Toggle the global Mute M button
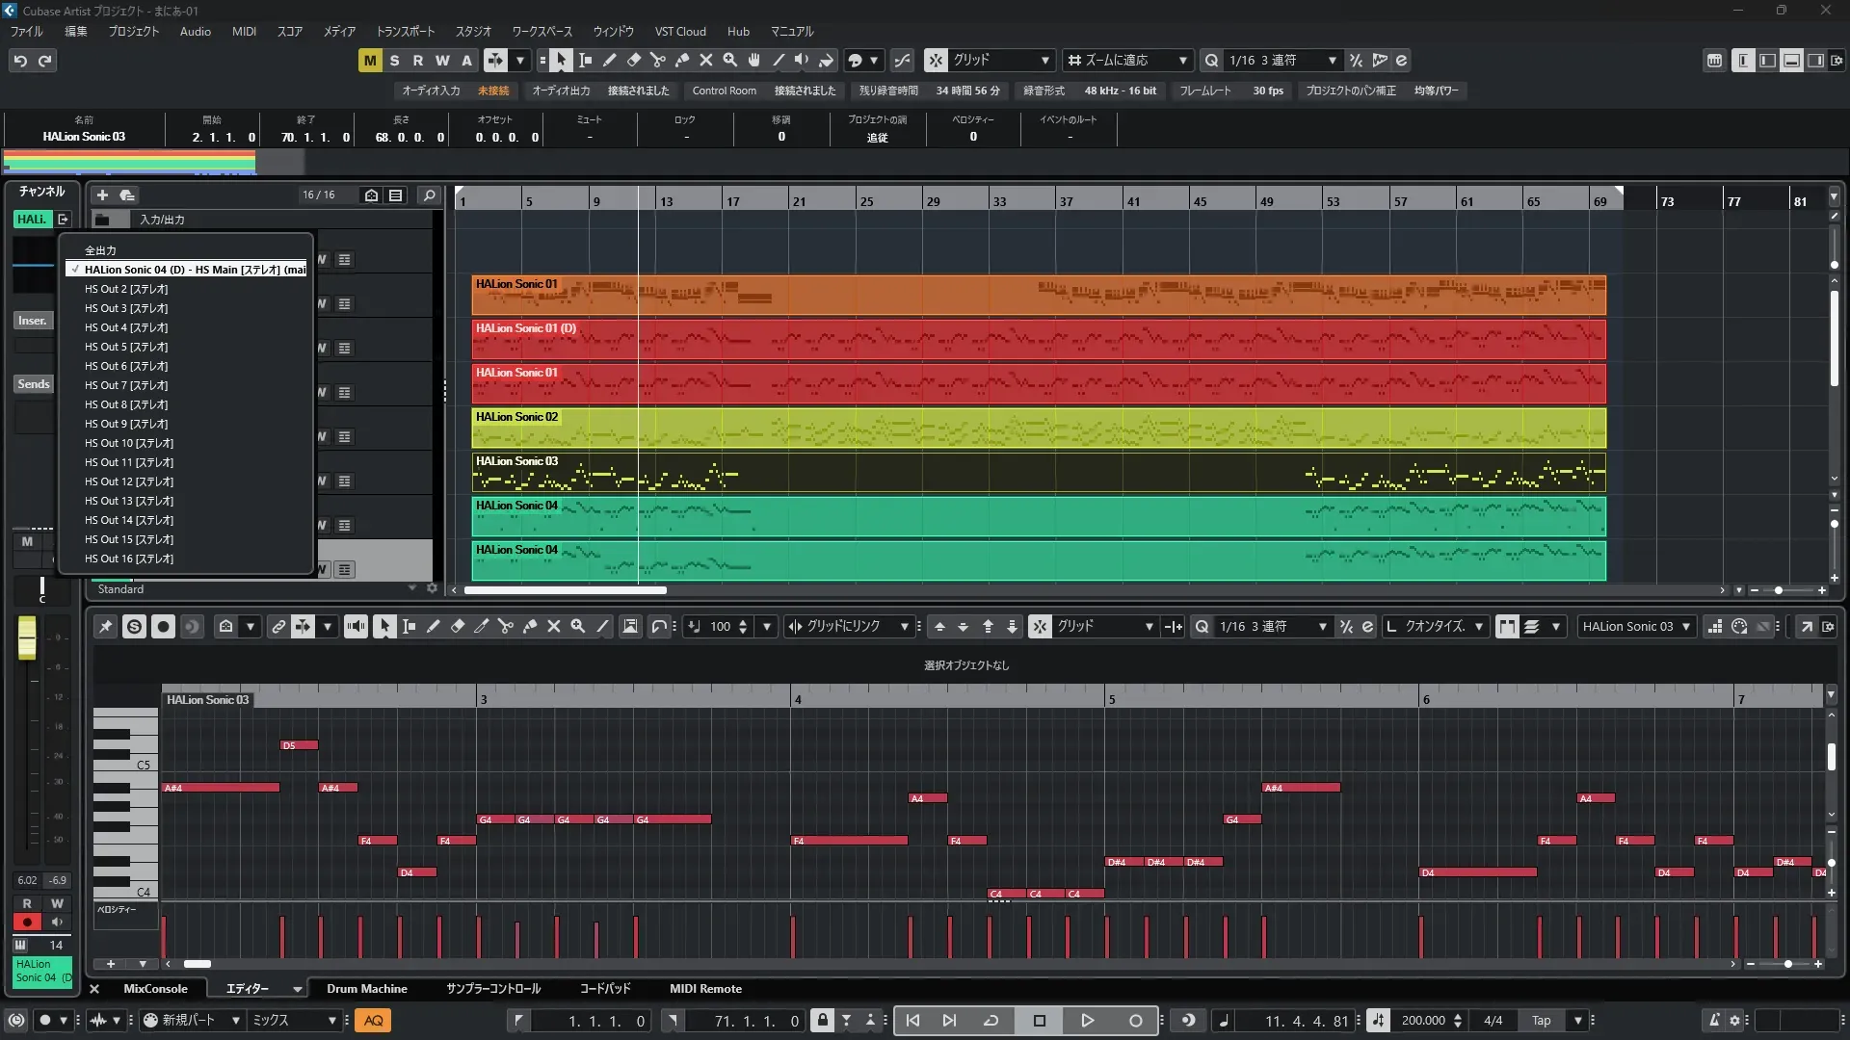The image size is (1850, 1040). (370, 61)
